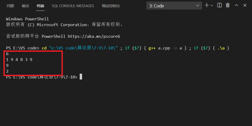The width and height of the screenshot is (252, 126).
Task: Maximize panel size with up chevron
Action: pyautogui.click(x=236, y=5)
